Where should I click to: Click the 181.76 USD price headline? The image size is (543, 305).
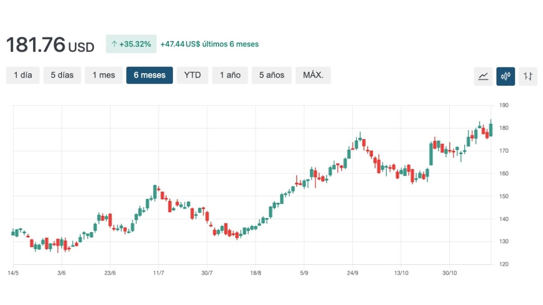tap(50, 45)
